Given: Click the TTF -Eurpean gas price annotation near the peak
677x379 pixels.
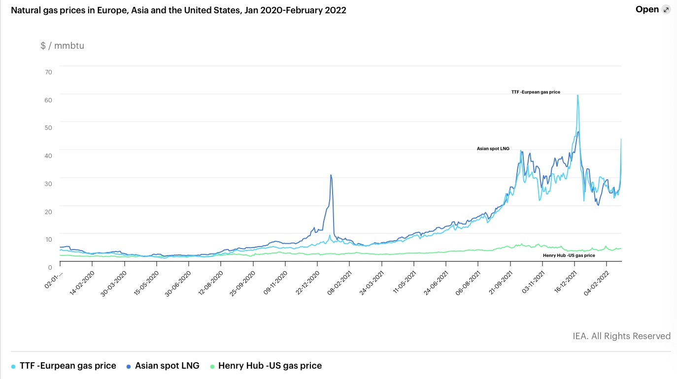Looking at the screenshot, I should point(536,92).
